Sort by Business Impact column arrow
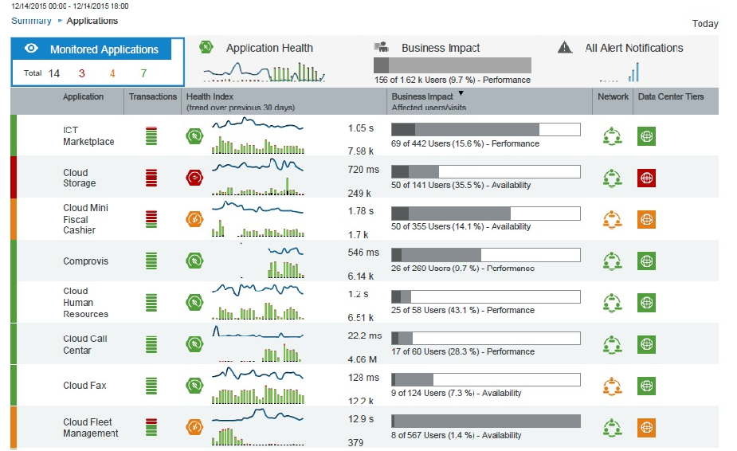The height and width of the screenshot is (451, 737). (461, 94)
